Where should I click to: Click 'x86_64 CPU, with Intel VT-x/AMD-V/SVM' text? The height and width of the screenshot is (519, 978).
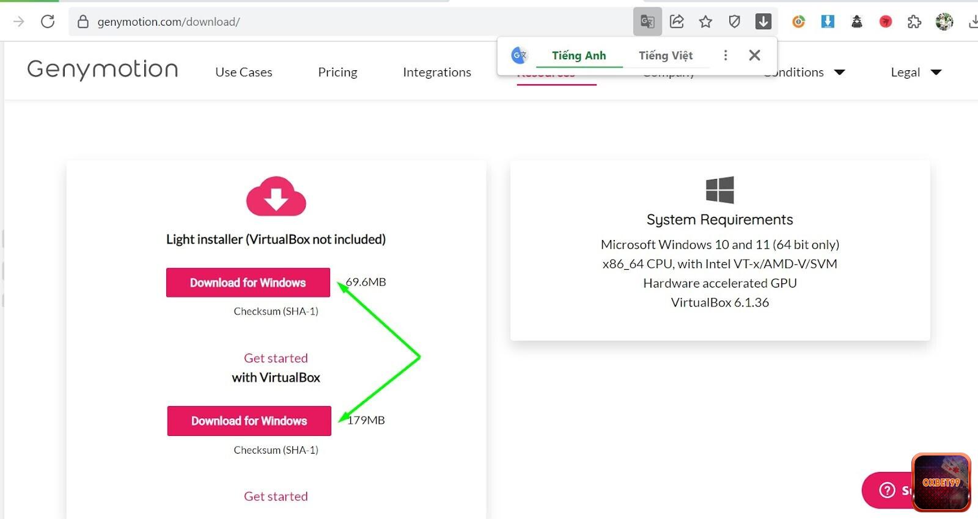[x=720, y=264]
